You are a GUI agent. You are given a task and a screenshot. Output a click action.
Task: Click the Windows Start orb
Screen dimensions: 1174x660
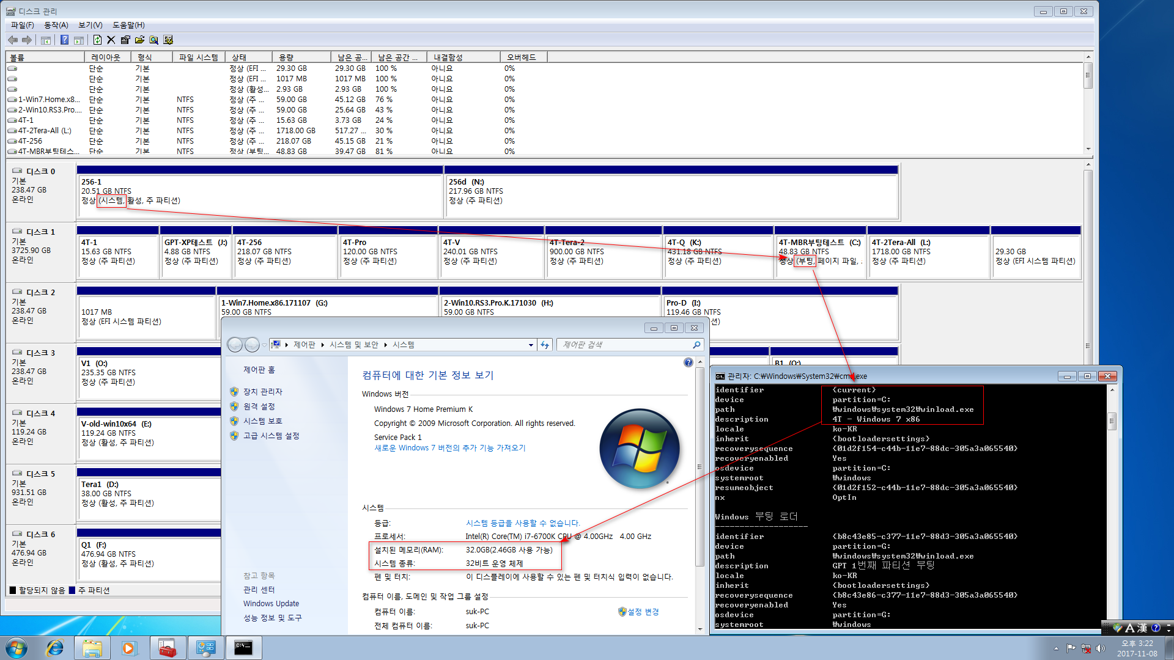17,648
